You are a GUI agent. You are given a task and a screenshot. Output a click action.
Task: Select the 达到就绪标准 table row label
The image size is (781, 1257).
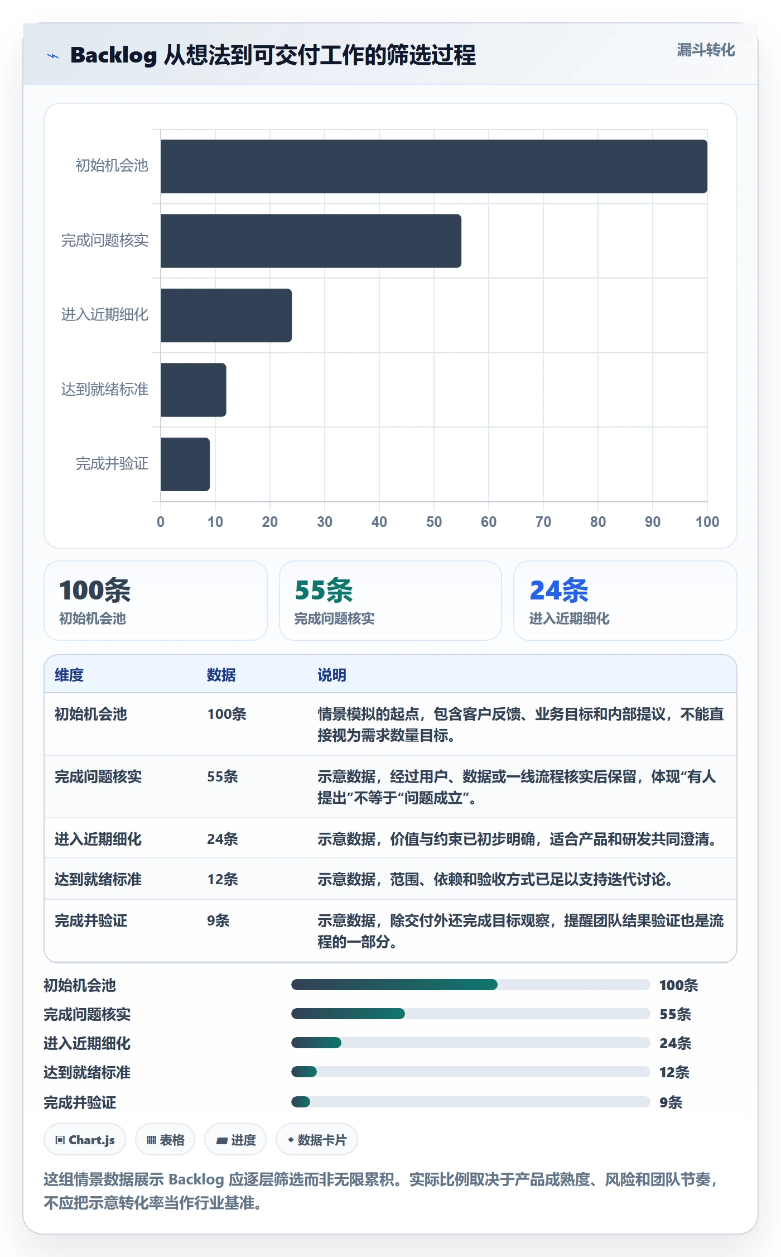point(98,879)
